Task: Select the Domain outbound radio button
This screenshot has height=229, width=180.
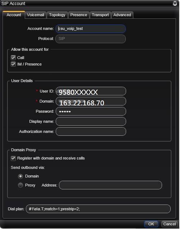Action: [20, 176]
